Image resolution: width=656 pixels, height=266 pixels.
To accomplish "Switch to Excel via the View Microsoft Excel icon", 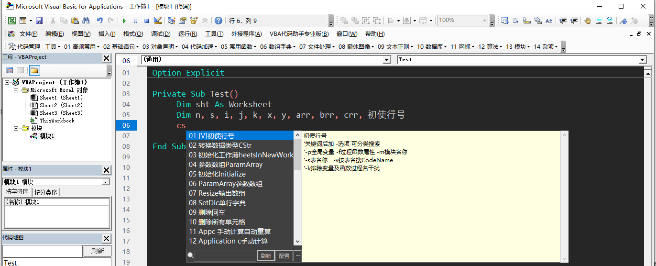I will click(x=11, y=21).
